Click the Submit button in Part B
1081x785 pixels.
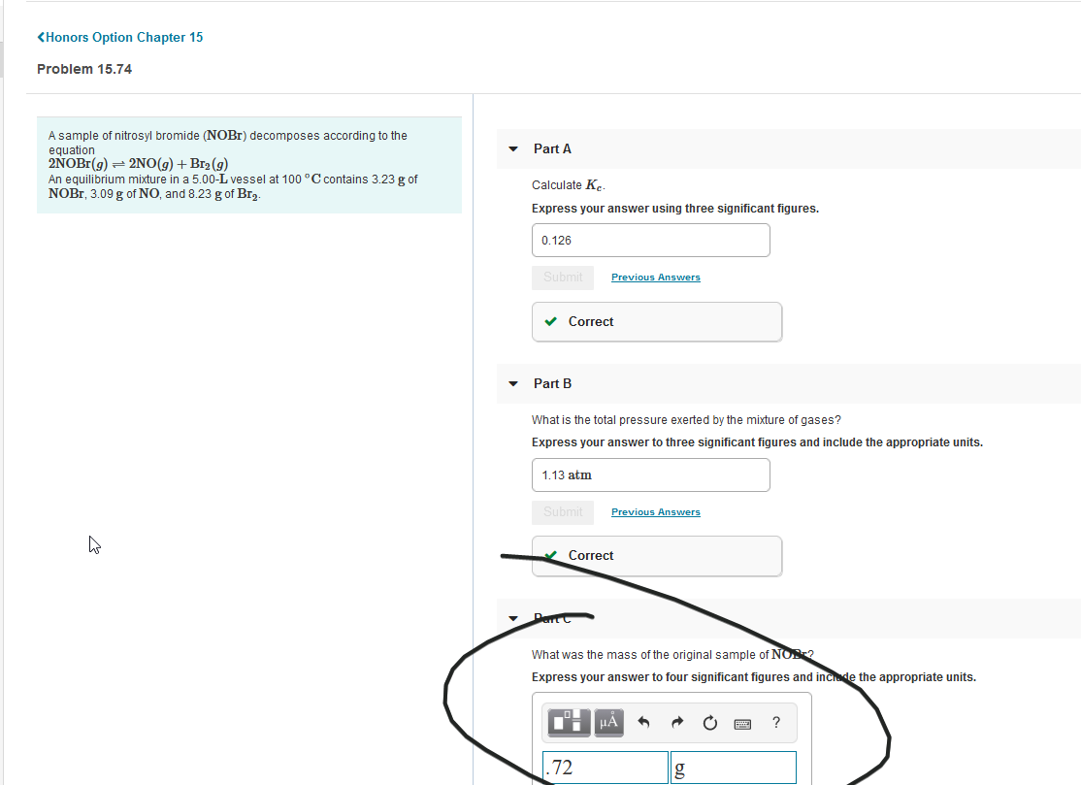click(x=562, y=511)
